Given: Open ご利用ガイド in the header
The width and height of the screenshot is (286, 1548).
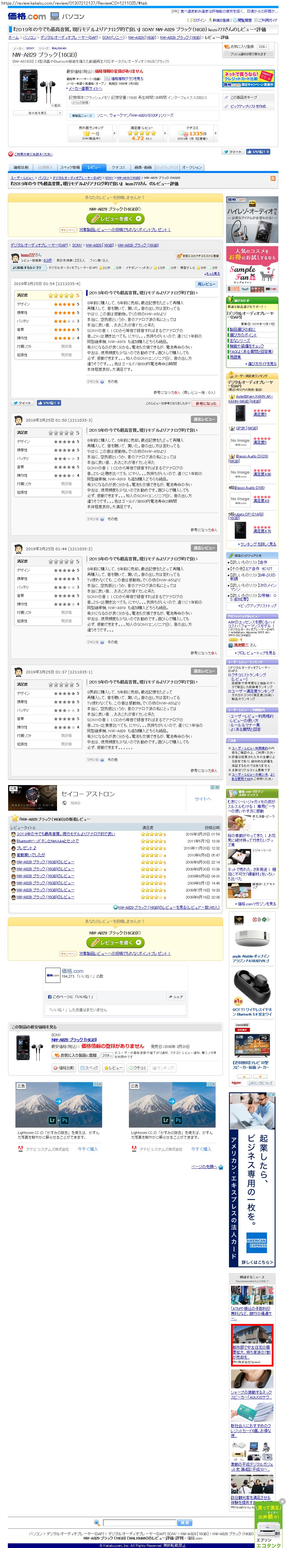Looking at the screenshot, I should click(267, 20).
